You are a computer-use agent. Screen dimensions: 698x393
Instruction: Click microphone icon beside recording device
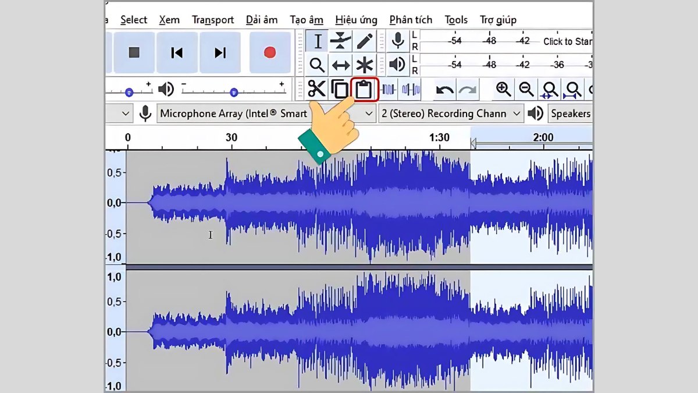tap(145, 114)
